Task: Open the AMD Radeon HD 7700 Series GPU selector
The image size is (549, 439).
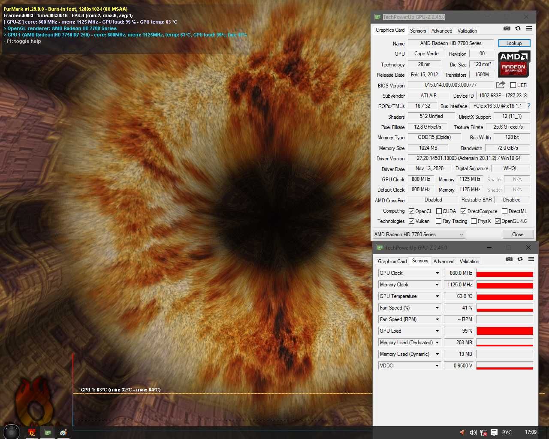Action: coord(419,235)
